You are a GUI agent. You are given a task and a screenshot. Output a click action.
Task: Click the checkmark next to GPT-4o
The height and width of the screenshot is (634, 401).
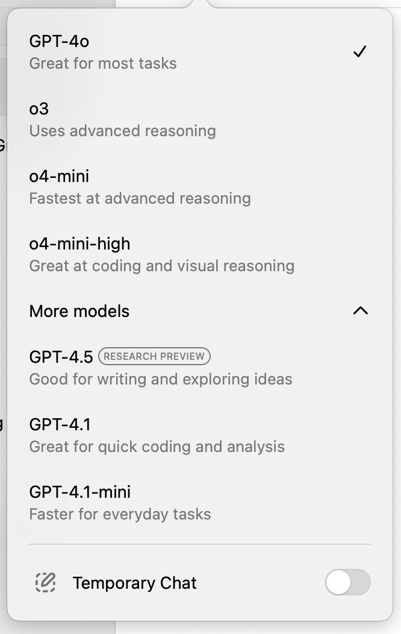coord(359,52)
